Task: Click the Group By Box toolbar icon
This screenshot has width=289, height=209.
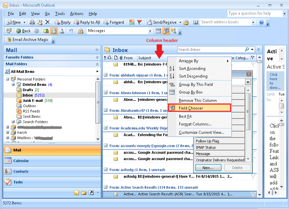Action: pyautogui.click(x=158, y=31)
